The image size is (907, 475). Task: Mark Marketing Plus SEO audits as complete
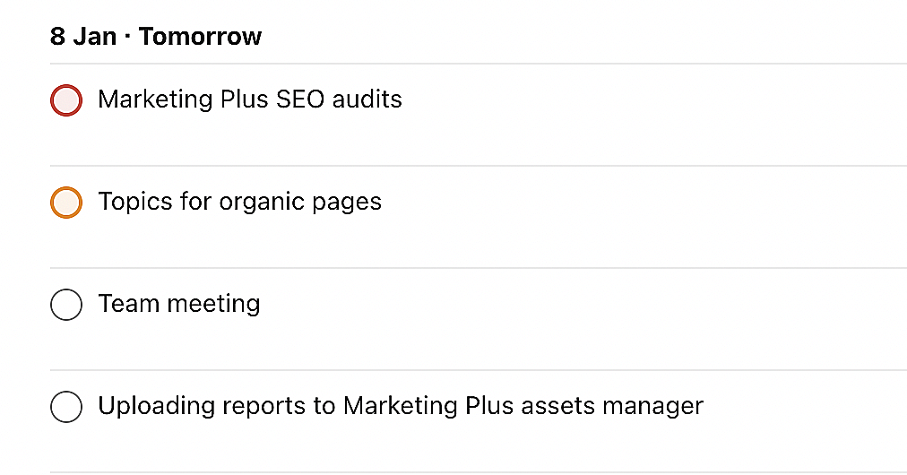(66, 100)
